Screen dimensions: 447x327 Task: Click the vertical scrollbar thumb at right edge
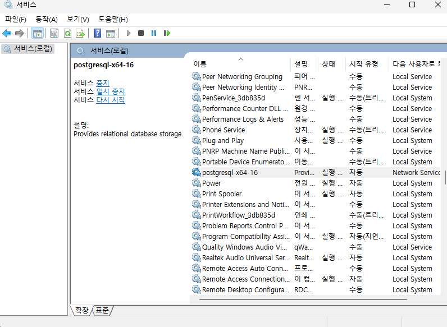coord(445,177)
